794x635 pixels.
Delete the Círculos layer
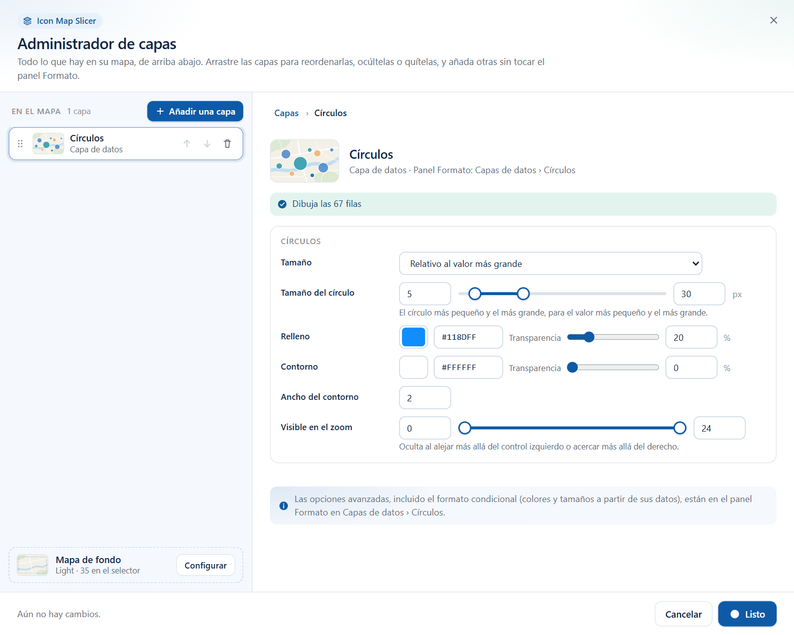pos(227,144)
